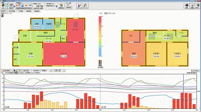Image resolution: width=201 pixels, height=112 pixels.
Task: Click the printer print icon
Action: click(x=192, y=6)
